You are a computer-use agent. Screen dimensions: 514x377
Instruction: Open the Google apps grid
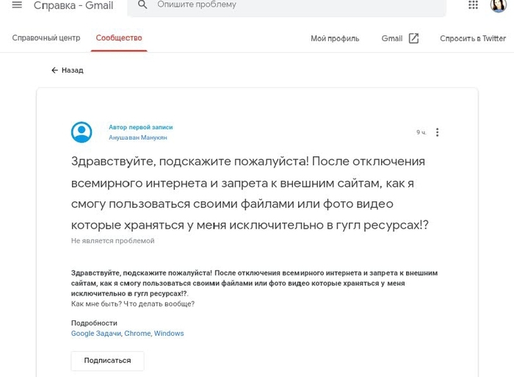tap(473, 5)
